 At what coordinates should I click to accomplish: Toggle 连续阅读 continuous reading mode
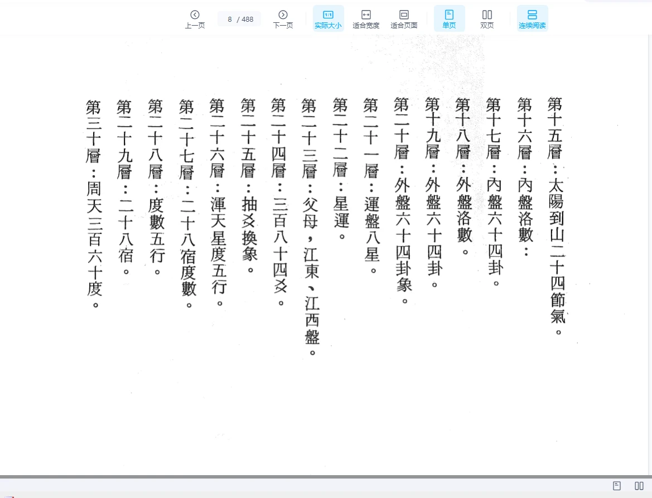coord(532,19)
